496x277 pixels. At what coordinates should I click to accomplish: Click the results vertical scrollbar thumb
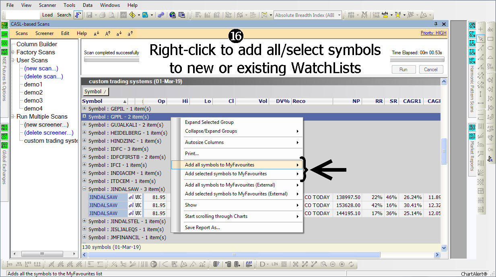tap(444, 151)
